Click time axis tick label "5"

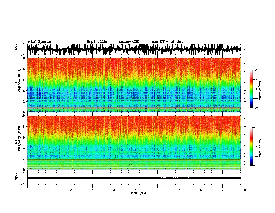coord(136,190)
